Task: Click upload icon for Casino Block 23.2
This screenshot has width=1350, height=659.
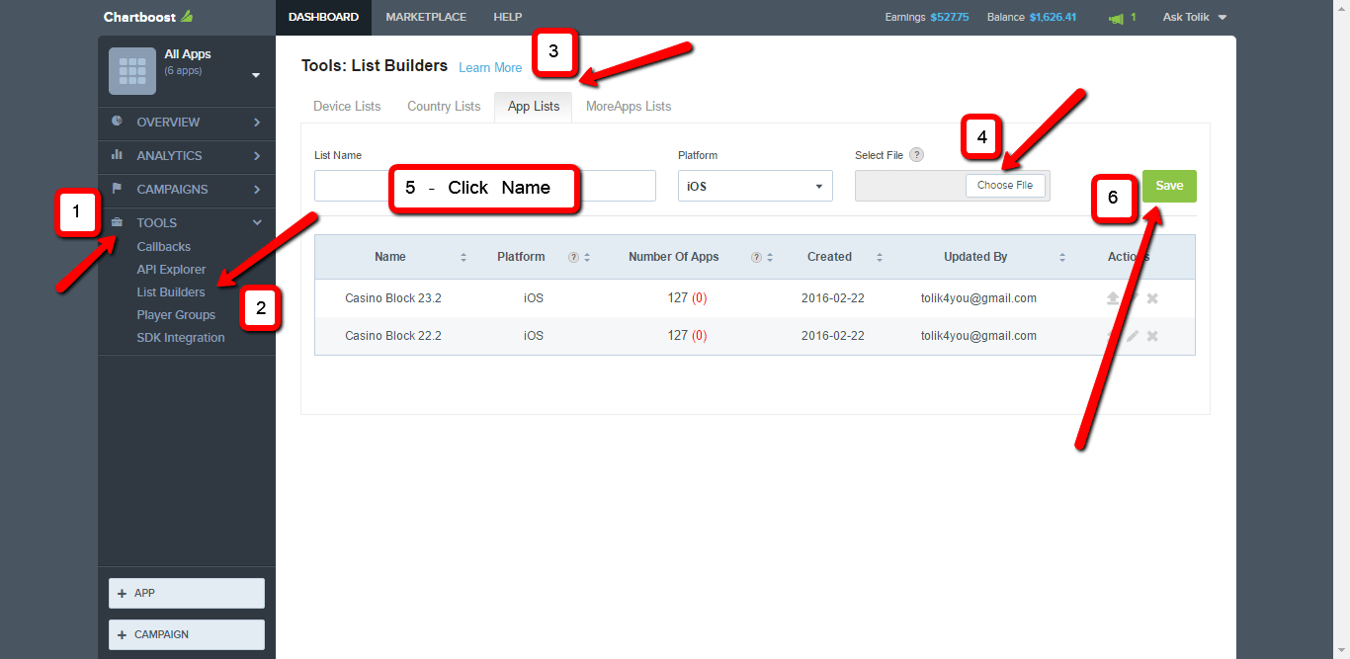Action: point(1113,298)
